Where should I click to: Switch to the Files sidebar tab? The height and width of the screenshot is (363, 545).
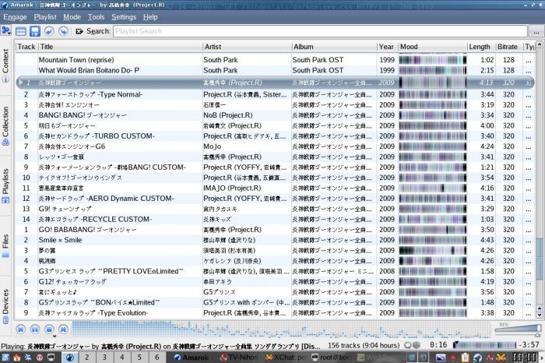click(x=5, y=246)
